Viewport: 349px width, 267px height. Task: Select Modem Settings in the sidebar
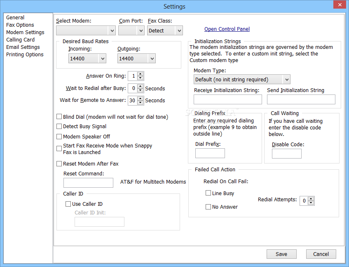click(25, 32)
